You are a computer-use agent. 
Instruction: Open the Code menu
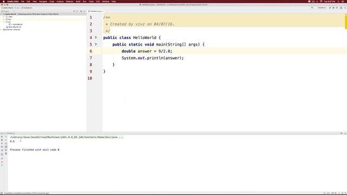coord(52,1)
